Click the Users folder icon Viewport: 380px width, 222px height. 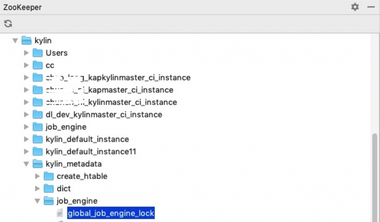tap(38, 53)
